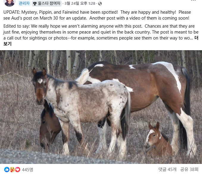Open the post timestamp 3월 24일 오후 1:28
Image resolution: width=202 pixels, height=174 pixels.
pos(80,4)
